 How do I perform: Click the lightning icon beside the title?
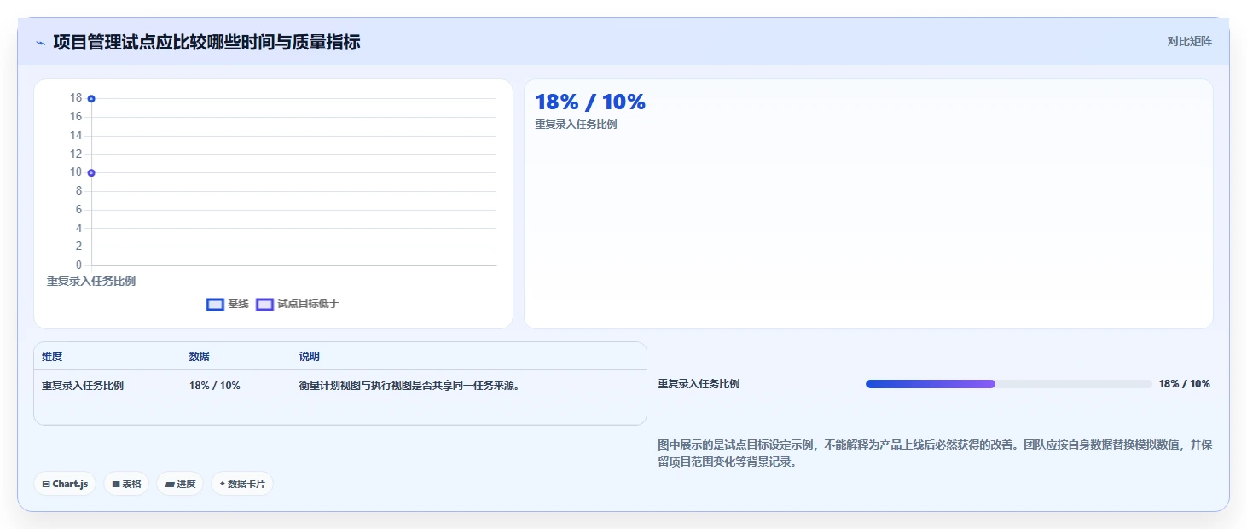click(x=40, y=43)
